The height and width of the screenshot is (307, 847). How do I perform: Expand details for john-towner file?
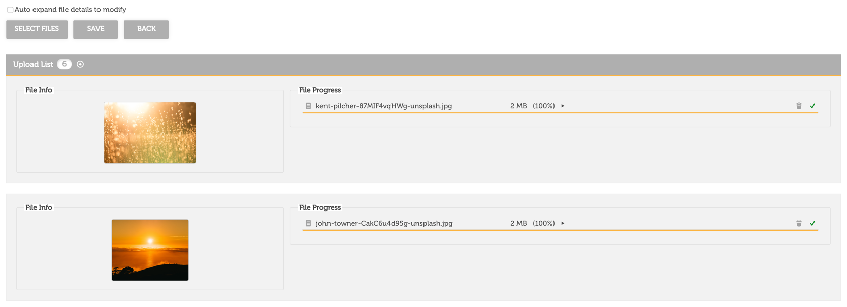563,223
